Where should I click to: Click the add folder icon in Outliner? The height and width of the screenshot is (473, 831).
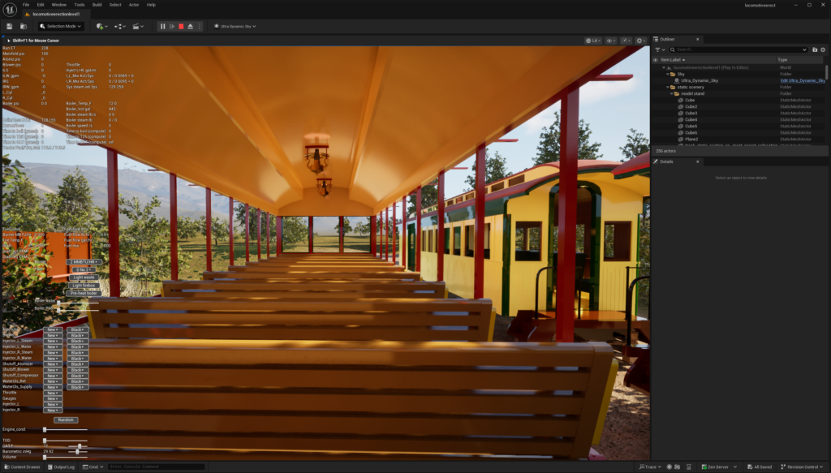coord(815,49)
